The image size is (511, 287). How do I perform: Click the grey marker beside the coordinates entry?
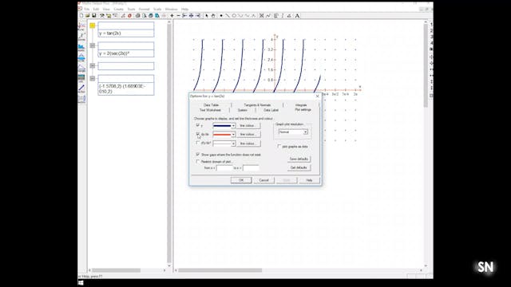click(x=93, y=78)
